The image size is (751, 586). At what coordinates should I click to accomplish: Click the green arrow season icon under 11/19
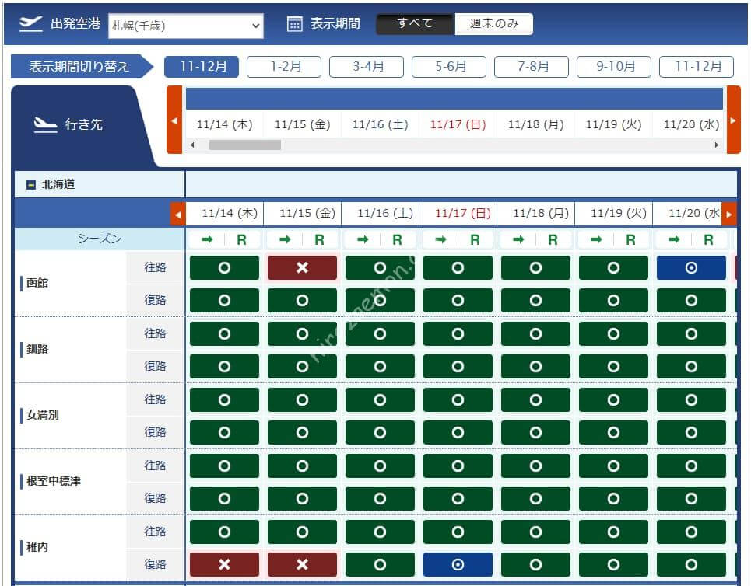596,239
